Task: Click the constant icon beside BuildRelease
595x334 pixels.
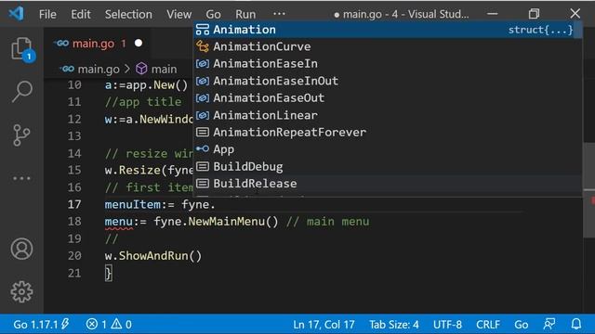Action: click(x=203, y=184)
